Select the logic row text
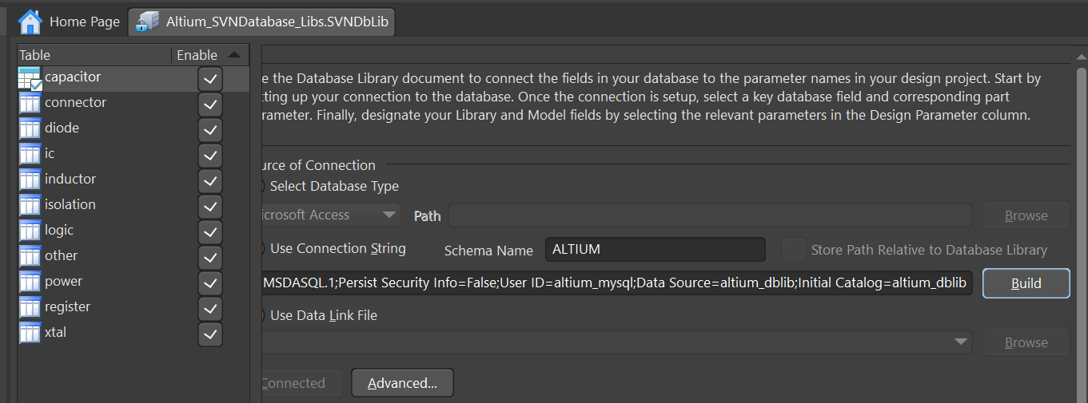 click(x=59, y=231)
